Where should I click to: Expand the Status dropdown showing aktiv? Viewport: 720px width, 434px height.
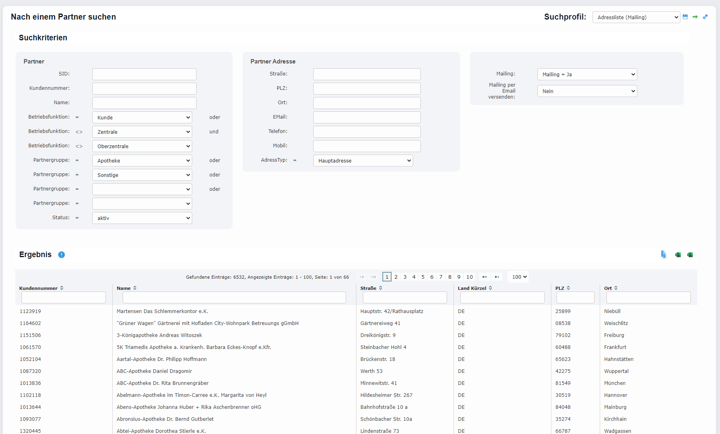click(x=142, y=218)
